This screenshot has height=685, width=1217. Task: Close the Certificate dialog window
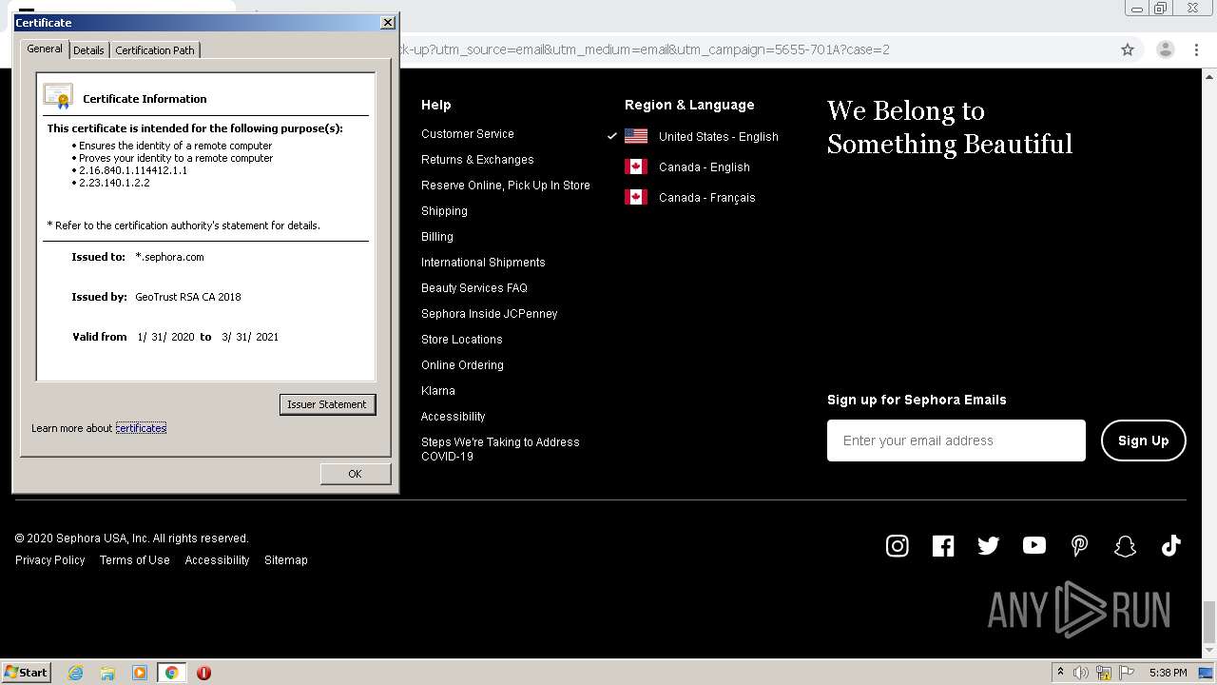pos(387,22)
